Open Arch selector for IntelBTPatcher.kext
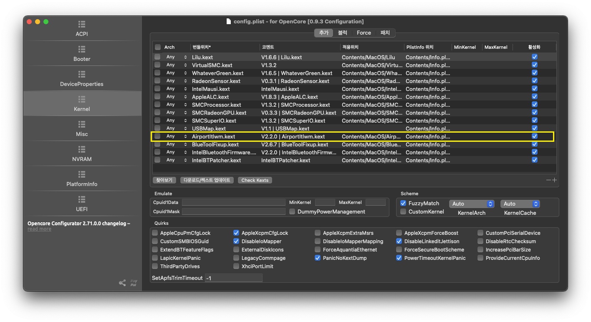 (x=176, y=160)
